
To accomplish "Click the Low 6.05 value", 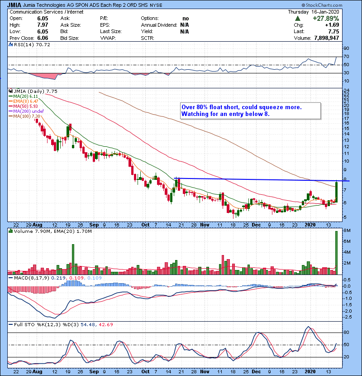I will [43, 31].
